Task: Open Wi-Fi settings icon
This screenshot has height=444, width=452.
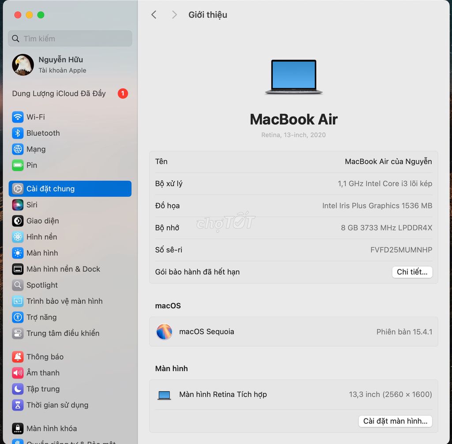Action: tap(18, 117)
